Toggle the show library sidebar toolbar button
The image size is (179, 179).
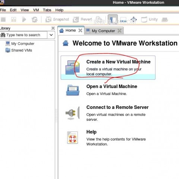pyautogui.click(x=113, y=19)
